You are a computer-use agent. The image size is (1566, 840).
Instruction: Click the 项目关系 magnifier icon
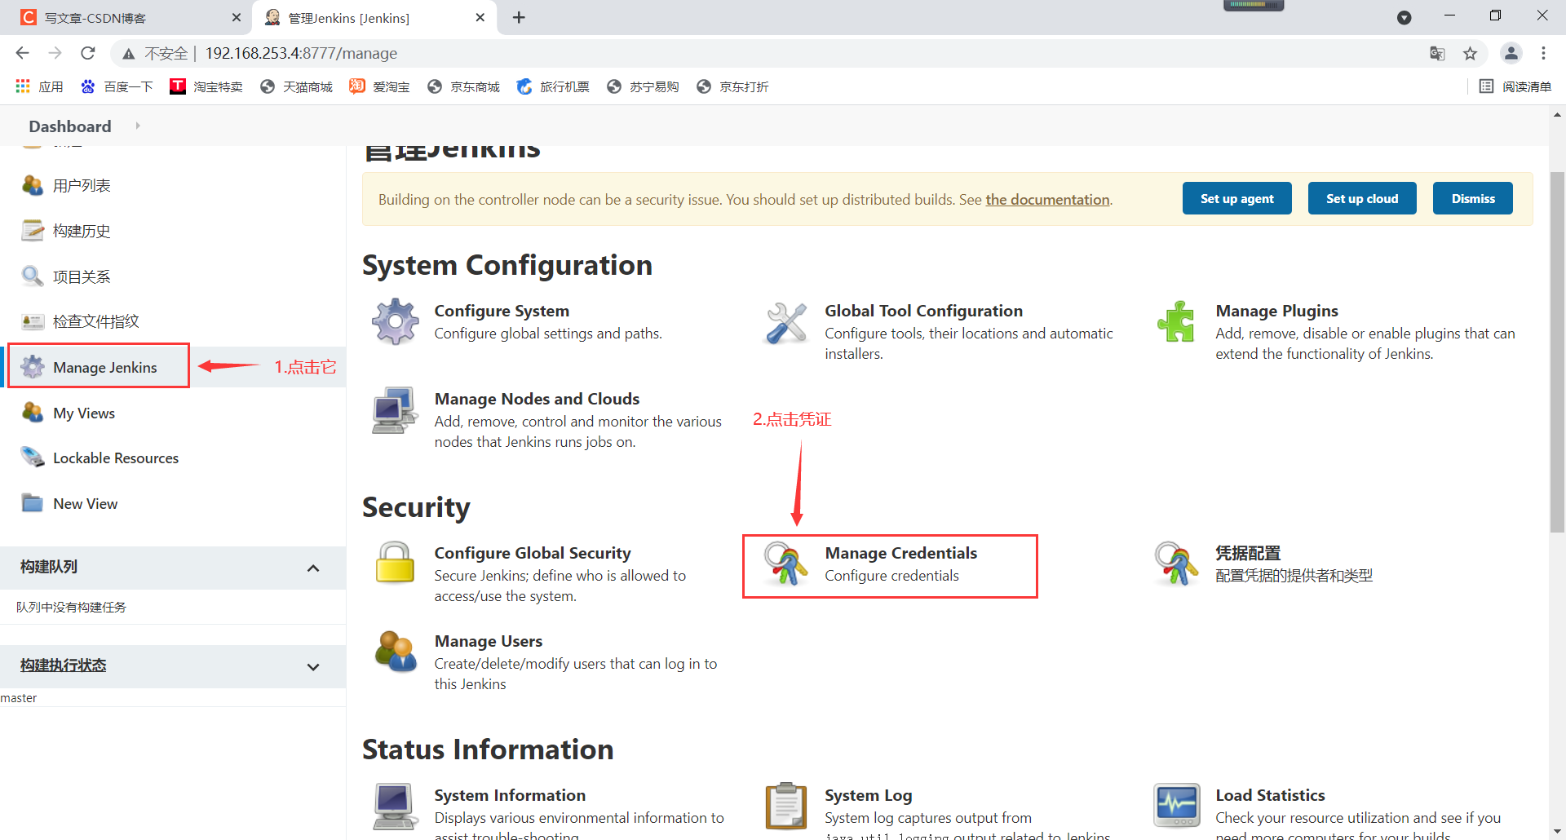pyautogui.click(x=33, y=276)
